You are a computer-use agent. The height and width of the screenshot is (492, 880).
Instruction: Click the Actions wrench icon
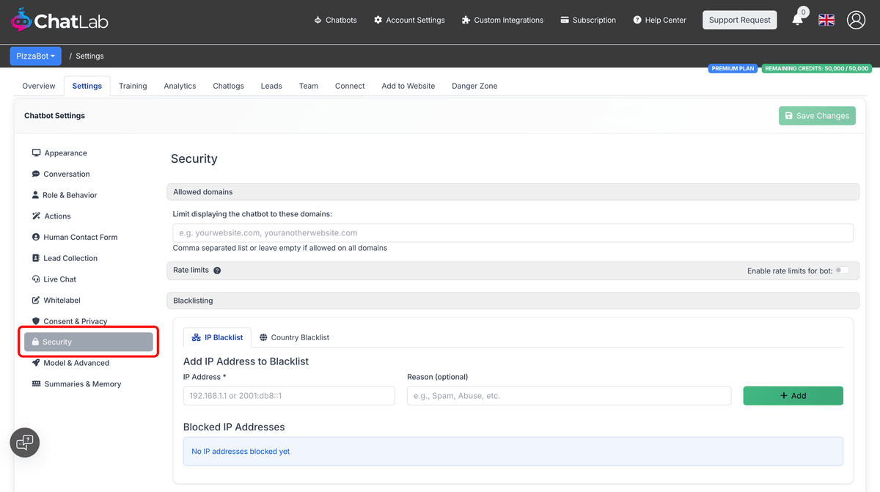[x=37, y=216]
